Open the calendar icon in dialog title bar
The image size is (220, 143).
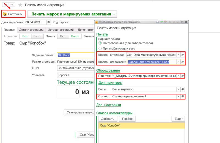pos(166,22)
